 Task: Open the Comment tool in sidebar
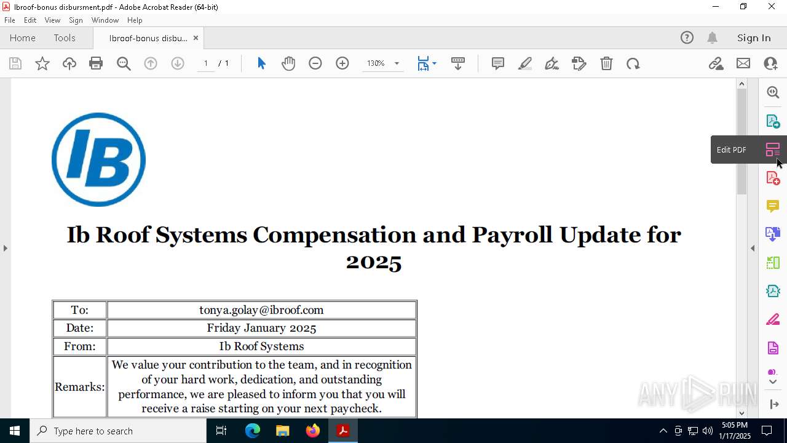pyautogui.click(x=773, y=206)
